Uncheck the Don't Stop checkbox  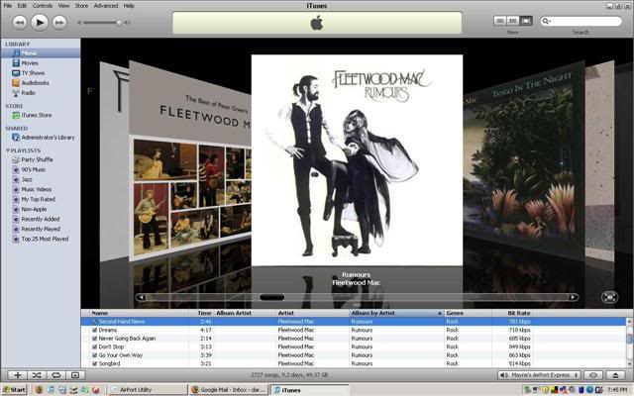pos(95,347)
